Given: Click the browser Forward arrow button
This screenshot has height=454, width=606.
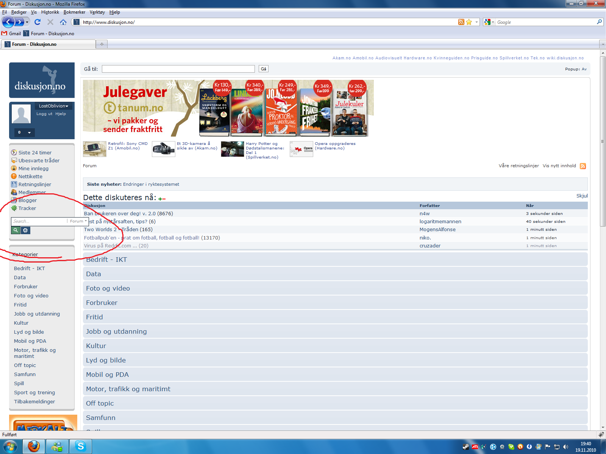Looking at the screenshot, I should pos(19,22).
